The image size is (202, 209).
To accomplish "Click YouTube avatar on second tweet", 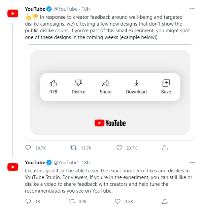I will point(13,167).
